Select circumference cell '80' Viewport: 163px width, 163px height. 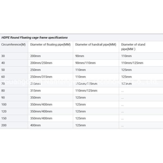[3, 91]
